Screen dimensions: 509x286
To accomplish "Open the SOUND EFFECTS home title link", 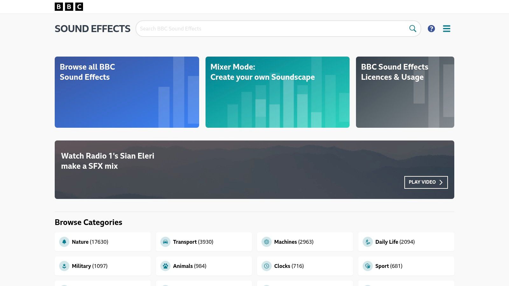I will click(x=93, y=29).
